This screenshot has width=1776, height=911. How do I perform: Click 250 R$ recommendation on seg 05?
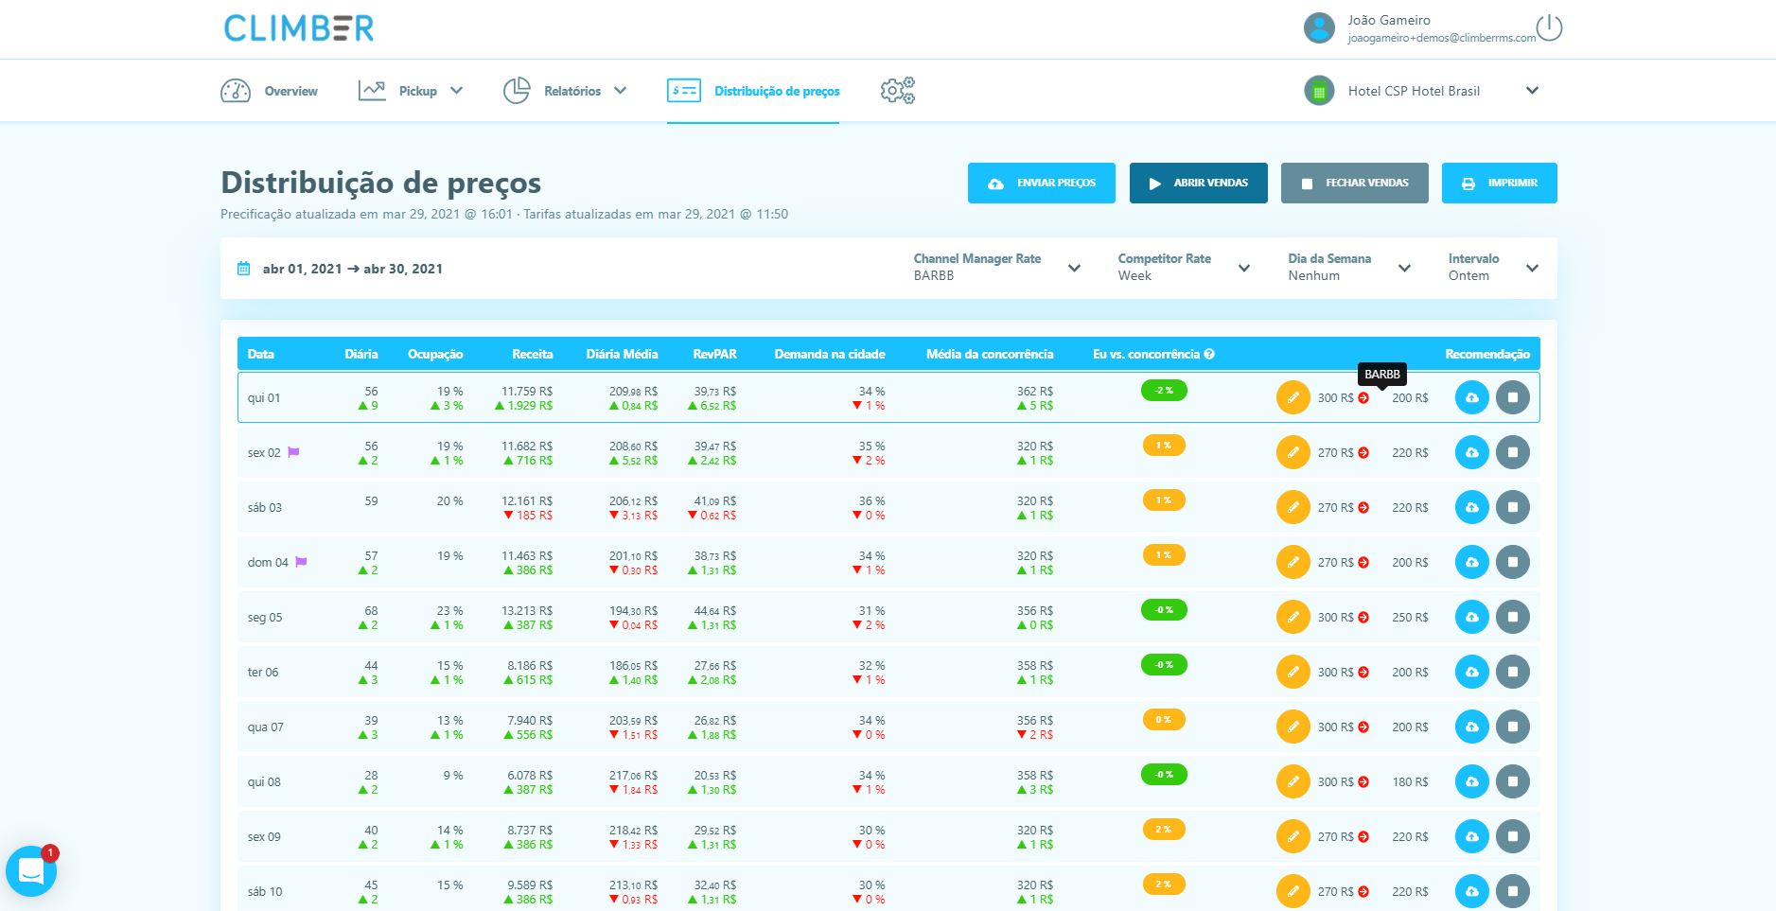(x=1410, y=617)
